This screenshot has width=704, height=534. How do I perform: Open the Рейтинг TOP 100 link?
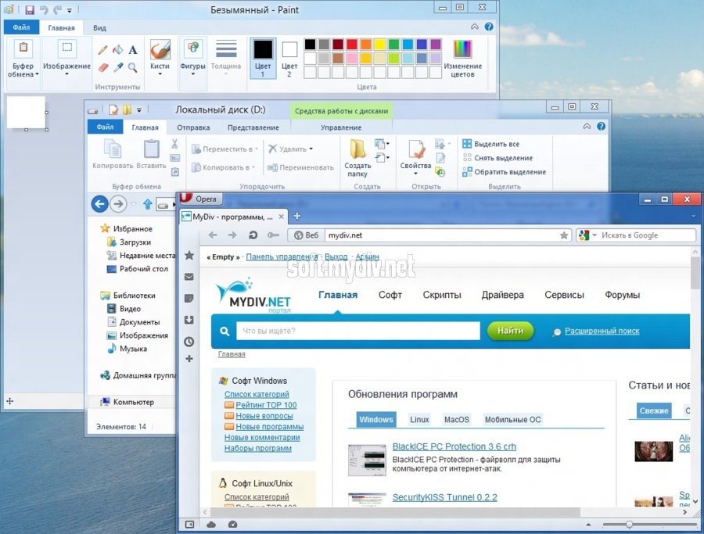pos(266,405)
